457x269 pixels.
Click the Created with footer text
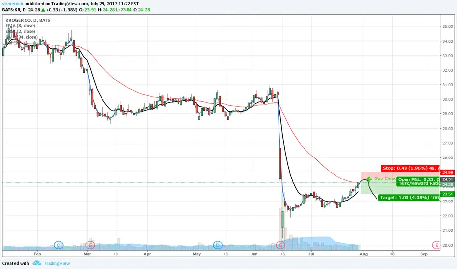pyautogui.click(x=16, y=263)
